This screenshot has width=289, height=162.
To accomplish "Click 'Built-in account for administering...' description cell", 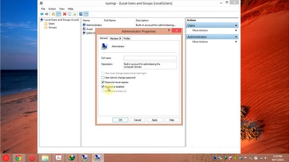I will pos(156,25).
